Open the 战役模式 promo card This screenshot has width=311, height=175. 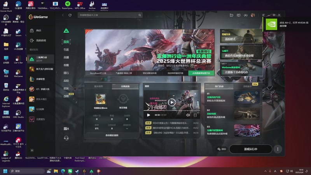pos(241,36)
